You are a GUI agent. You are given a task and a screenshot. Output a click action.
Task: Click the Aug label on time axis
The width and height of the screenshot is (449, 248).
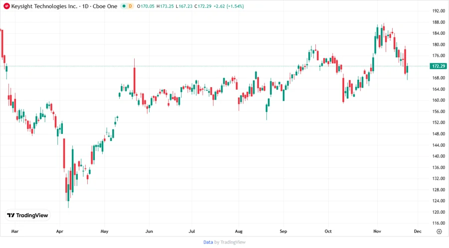coord(238,231)
